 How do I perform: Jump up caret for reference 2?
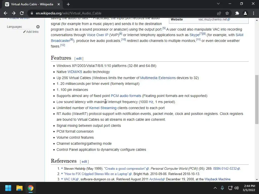[x=62, y=174]
